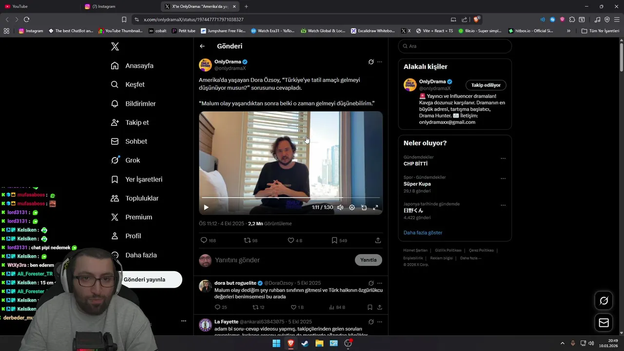The image size is (624, 351).
Task: Repost the post with 98 reposts
Action: [x=251, y=240]
